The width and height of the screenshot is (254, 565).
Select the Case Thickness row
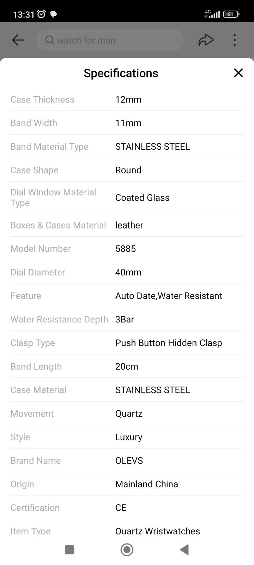point(127,100)
